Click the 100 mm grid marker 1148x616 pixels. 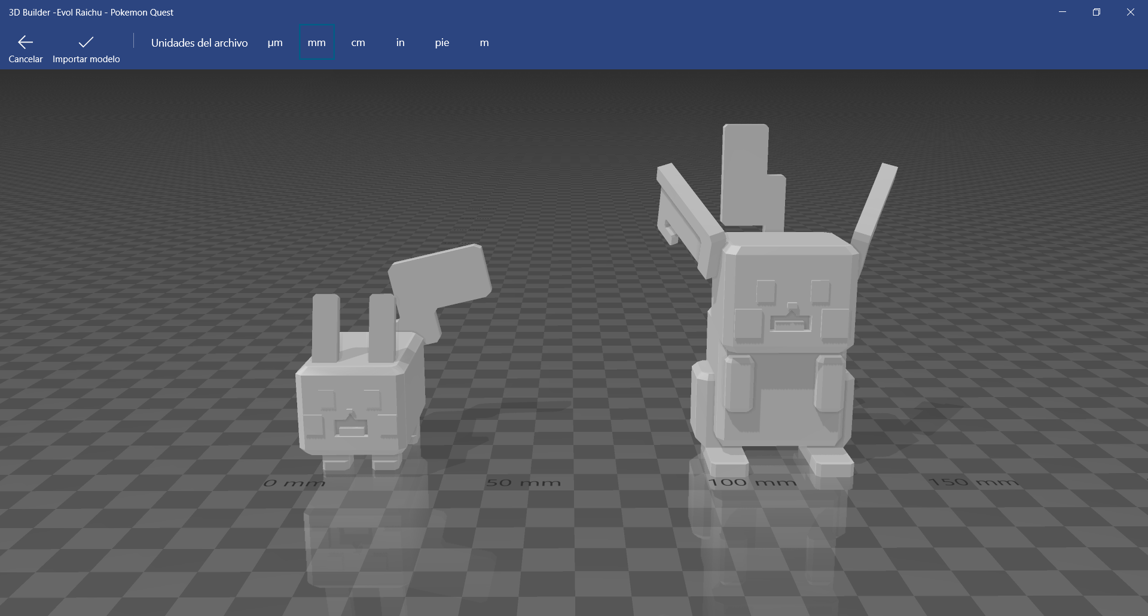(x=751, y=481)
